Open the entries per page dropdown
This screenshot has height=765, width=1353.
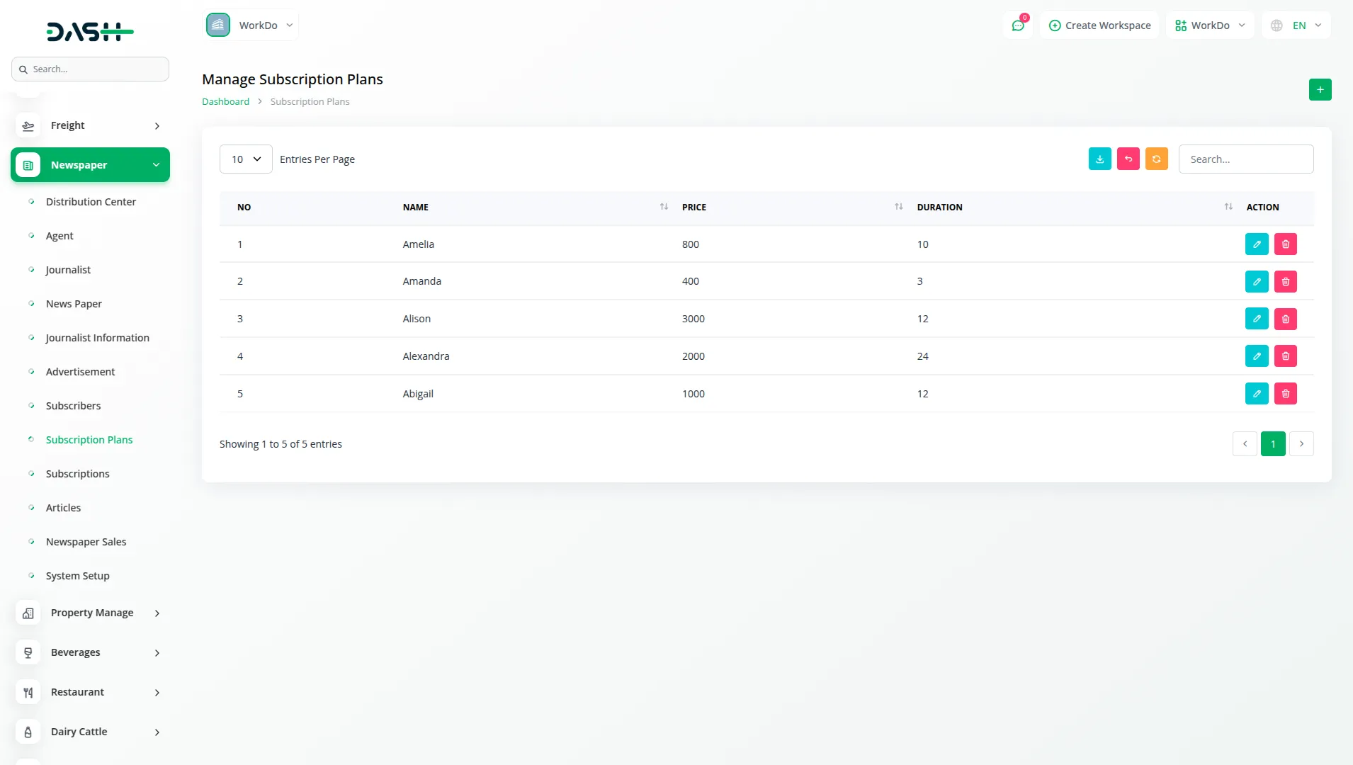point(245,159)
